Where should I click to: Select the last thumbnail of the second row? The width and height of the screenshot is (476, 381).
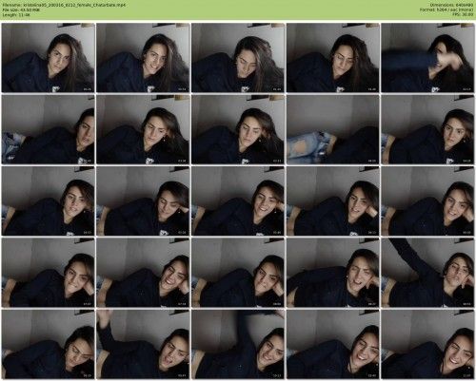pyautogui.click(x=427, y=129)
